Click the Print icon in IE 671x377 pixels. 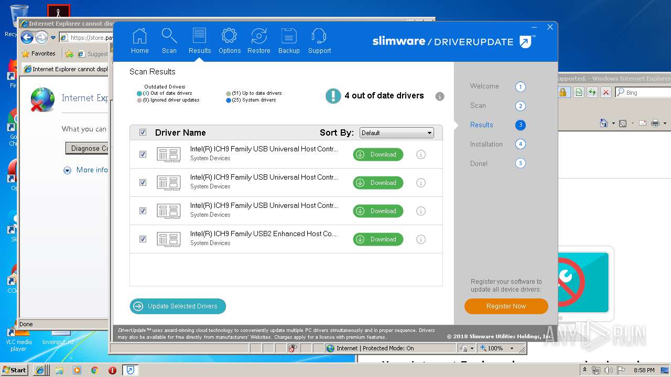tap(655, 124)
